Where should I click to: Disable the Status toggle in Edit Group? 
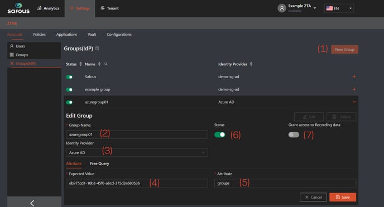pyautogui.click(x=220, y=134)
